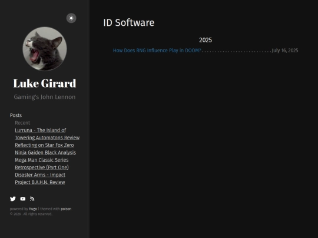Open Lurruna - The Island of Towering Automatons Review

click(47, 134)
